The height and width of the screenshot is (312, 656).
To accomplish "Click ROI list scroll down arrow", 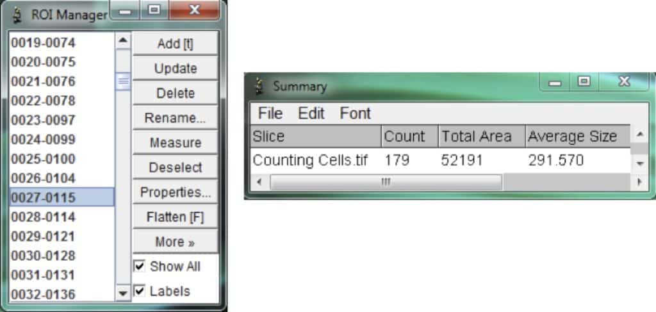I will pos(122,293).
